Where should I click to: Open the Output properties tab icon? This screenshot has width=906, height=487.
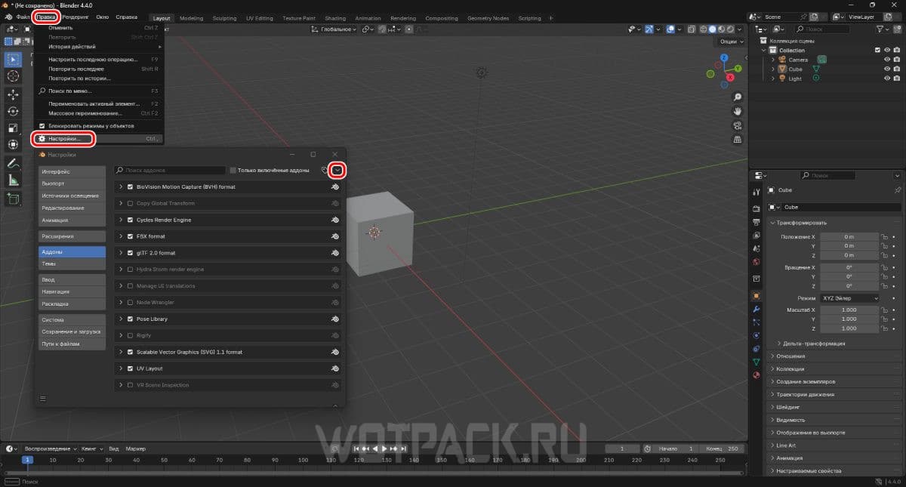756,222
